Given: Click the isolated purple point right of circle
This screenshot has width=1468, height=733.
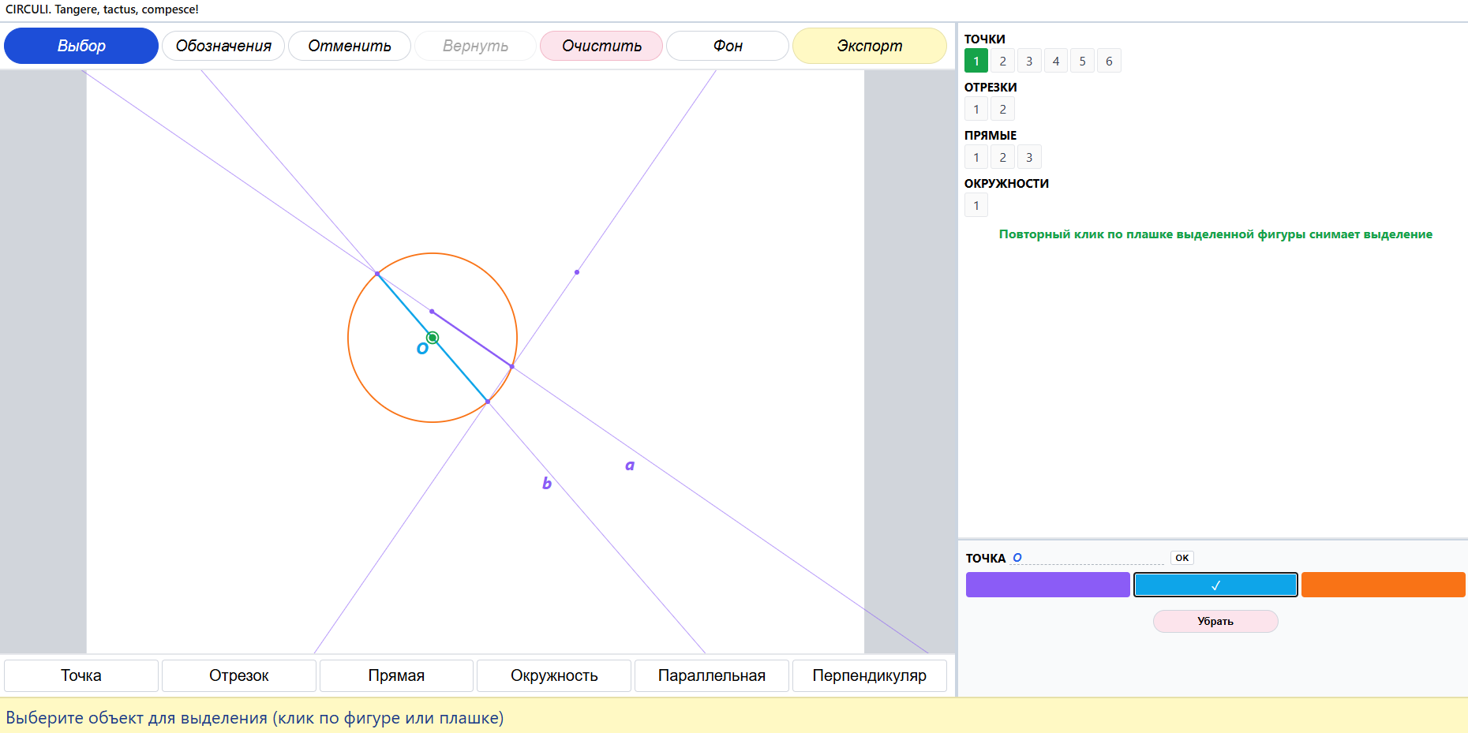Looking at the screenshot, I should (577, 272).
